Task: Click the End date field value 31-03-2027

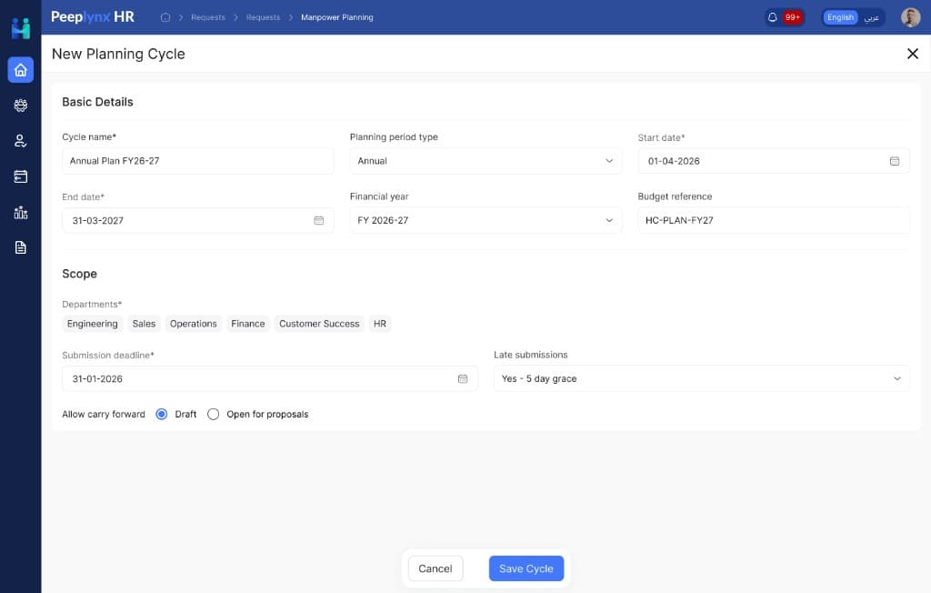Action: point(98,220)
